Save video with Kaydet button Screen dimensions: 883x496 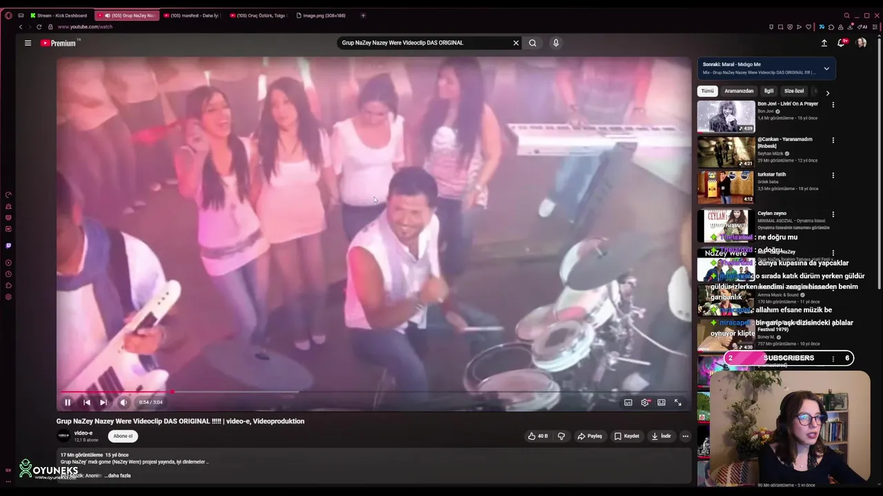pos(626,436)
